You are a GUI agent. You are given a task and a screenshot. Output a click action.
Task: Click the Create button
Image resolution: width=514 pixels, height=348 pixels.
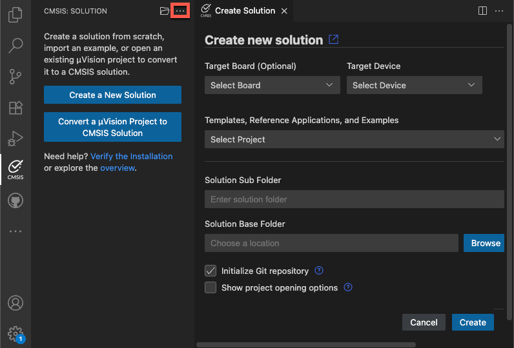pyautogui.click(x=473, y=322)
